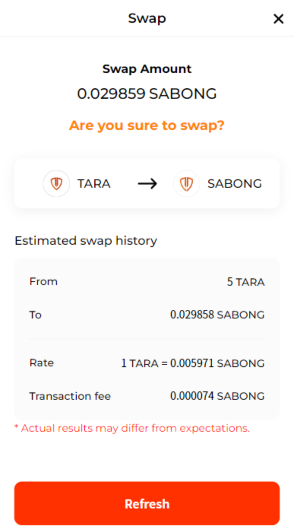Click the To row showing 0.029858 SABONG
Screen dimensions: 294x529
point(147,315)
